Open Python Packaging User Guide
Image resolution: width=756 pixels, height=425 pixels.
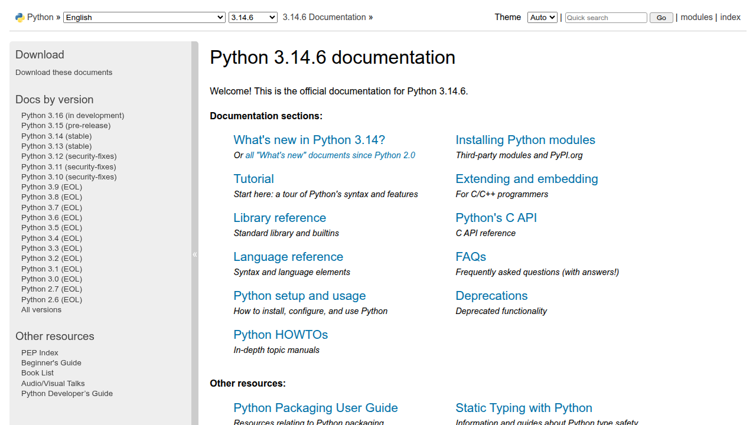click(315, 408)
